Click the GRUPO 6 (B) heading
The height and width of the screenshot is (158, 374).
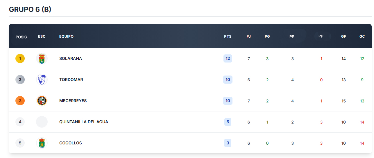tap(30, 10)
